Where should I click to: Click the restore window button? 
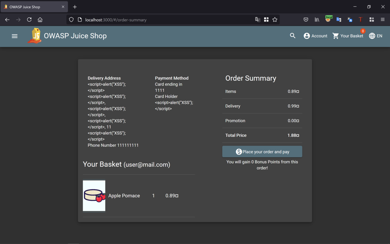point(369,7)
